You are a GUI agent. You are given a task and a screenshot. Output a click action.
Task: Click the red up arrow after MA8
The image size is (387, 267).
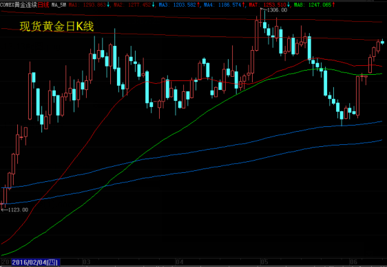[333, 5]
